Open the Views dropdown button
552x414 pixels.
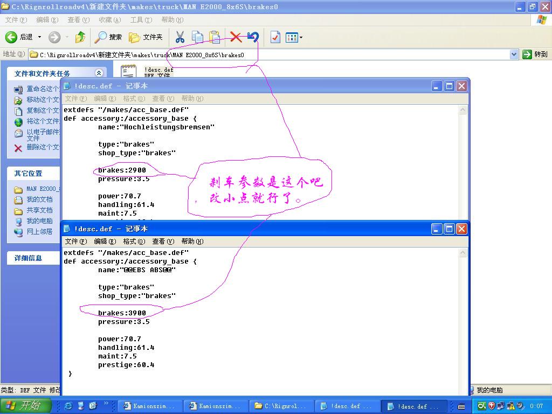[x=294, y=37]
